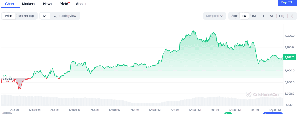Set chart range to 1W

[x=244, y=16]
